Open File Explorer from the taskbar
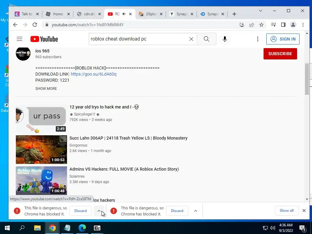Screen dimensions: 312x234 click(x=37, y=228)
